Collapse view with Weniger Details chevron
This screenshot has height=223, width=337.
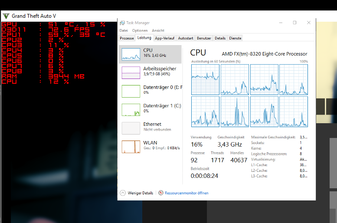pos(123,193)
